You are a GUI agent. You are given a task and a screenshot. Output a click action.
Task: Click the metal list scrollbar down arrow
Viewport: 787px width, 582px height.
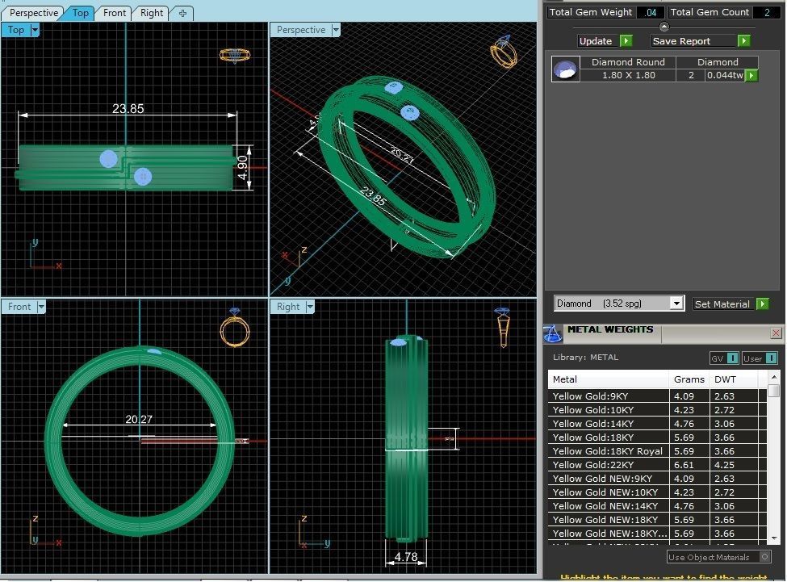point(774,538)
